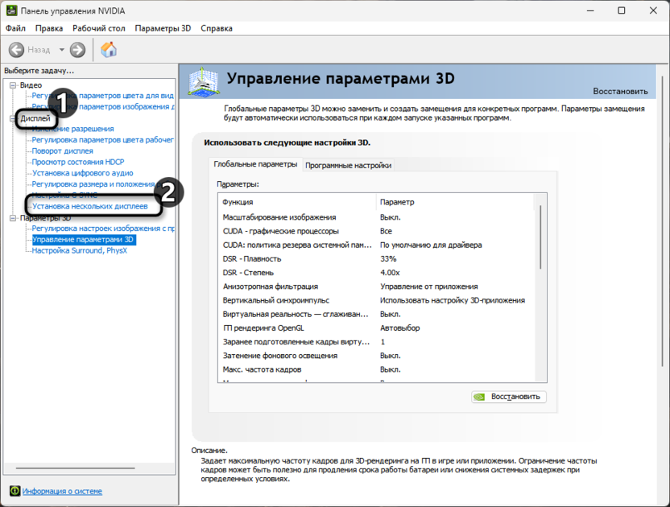
Task: Click the Восстановить button below list
Action: coord(509,397)
